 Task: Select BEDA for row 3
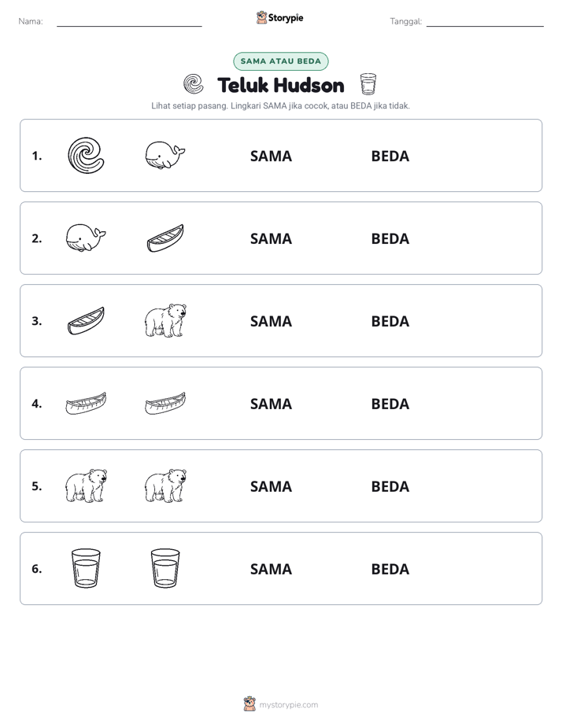(390, 321)
